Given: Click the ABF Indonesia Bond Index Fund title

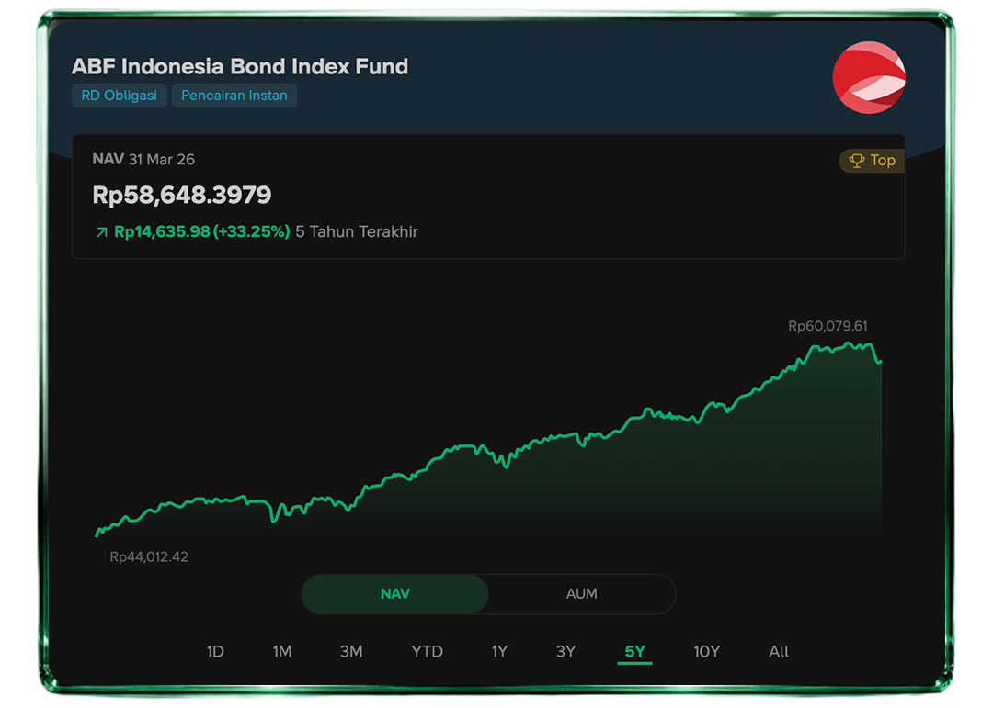Looking at the screenshot, I should [x=240, y=67].
